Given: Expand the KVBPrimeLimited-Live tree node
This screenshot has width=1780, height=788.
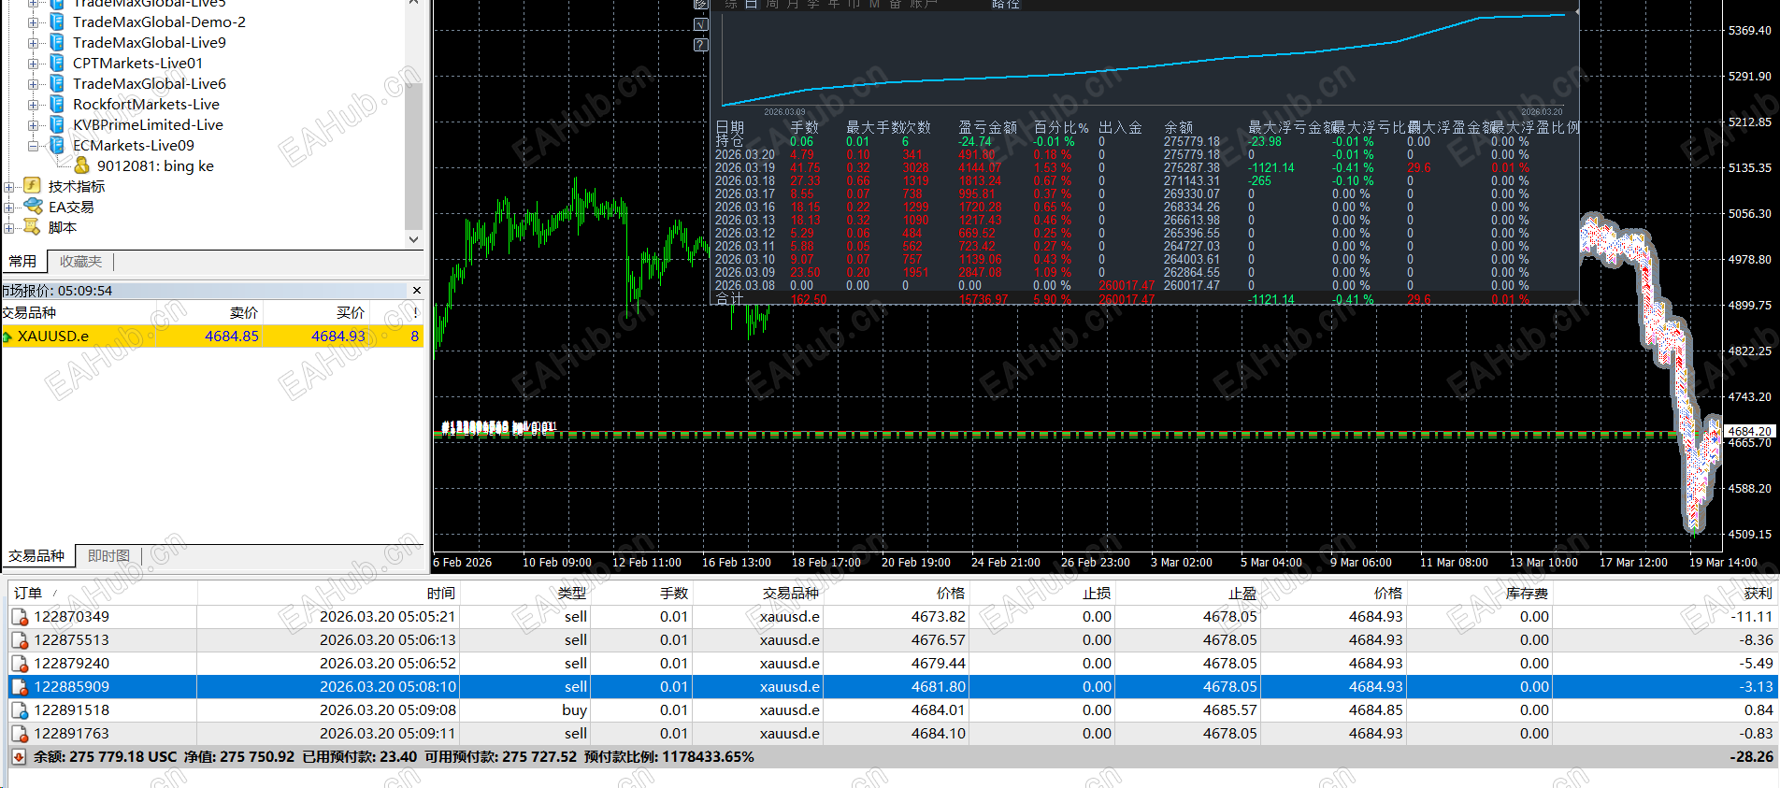Looking at the screenshot, I should pyautogui.click(x=33, y=124).
